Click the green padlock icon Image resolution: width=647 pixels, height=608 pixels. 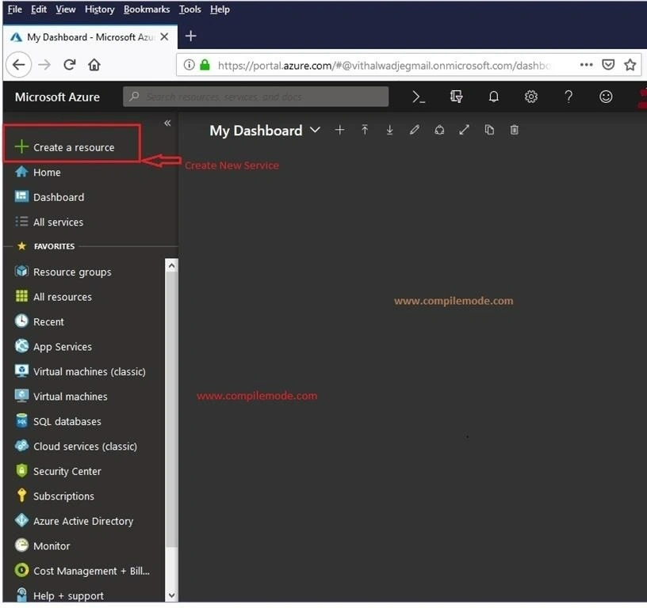pyautogui.click(x=205, y=65)
